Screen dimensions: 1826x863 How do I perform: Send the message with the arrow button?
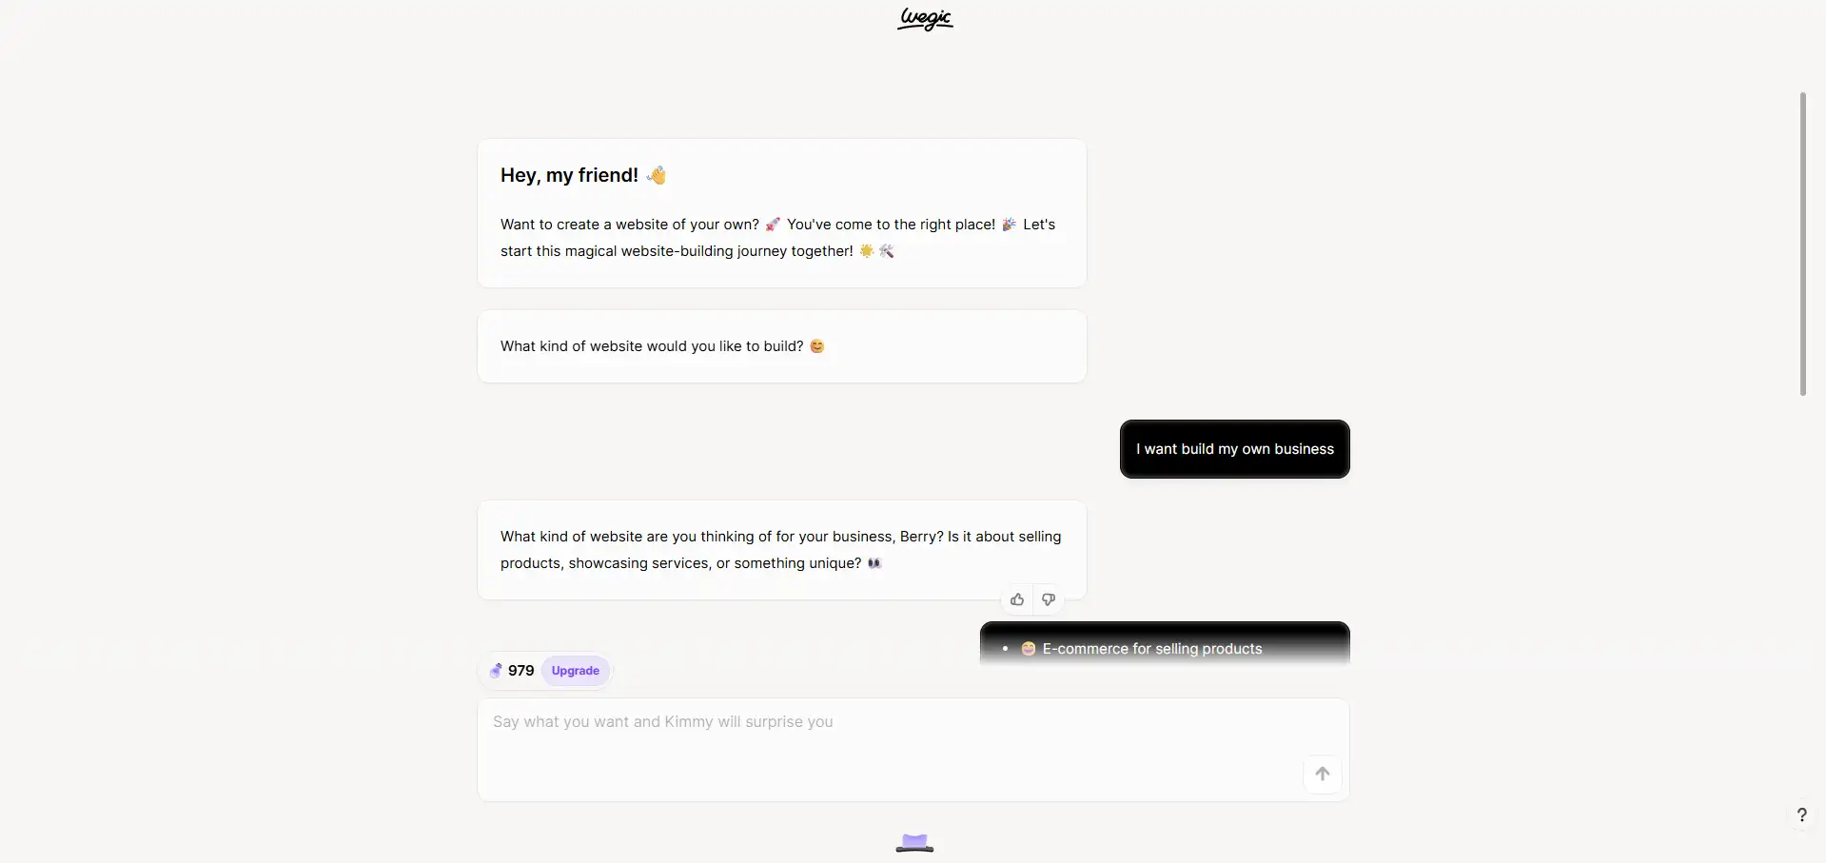pos(1322,774)
